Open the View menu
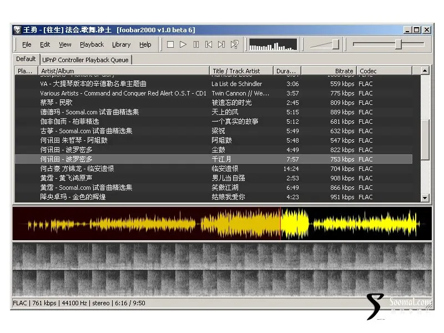This screenshot has width=444, height=333. point(65,44)
